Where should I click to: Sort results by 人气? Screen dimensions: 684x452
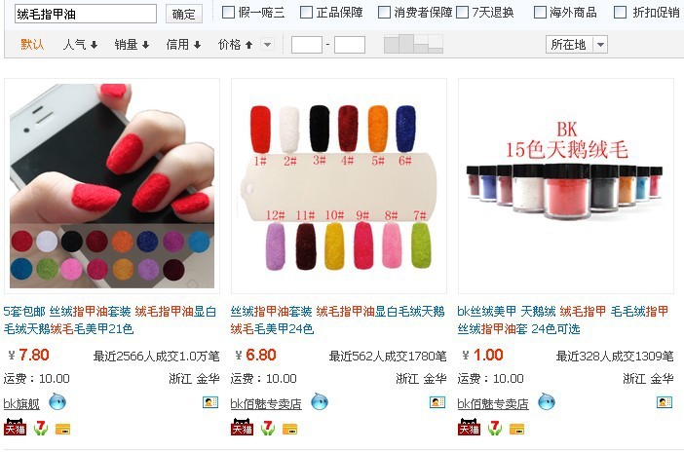(80, 45)
